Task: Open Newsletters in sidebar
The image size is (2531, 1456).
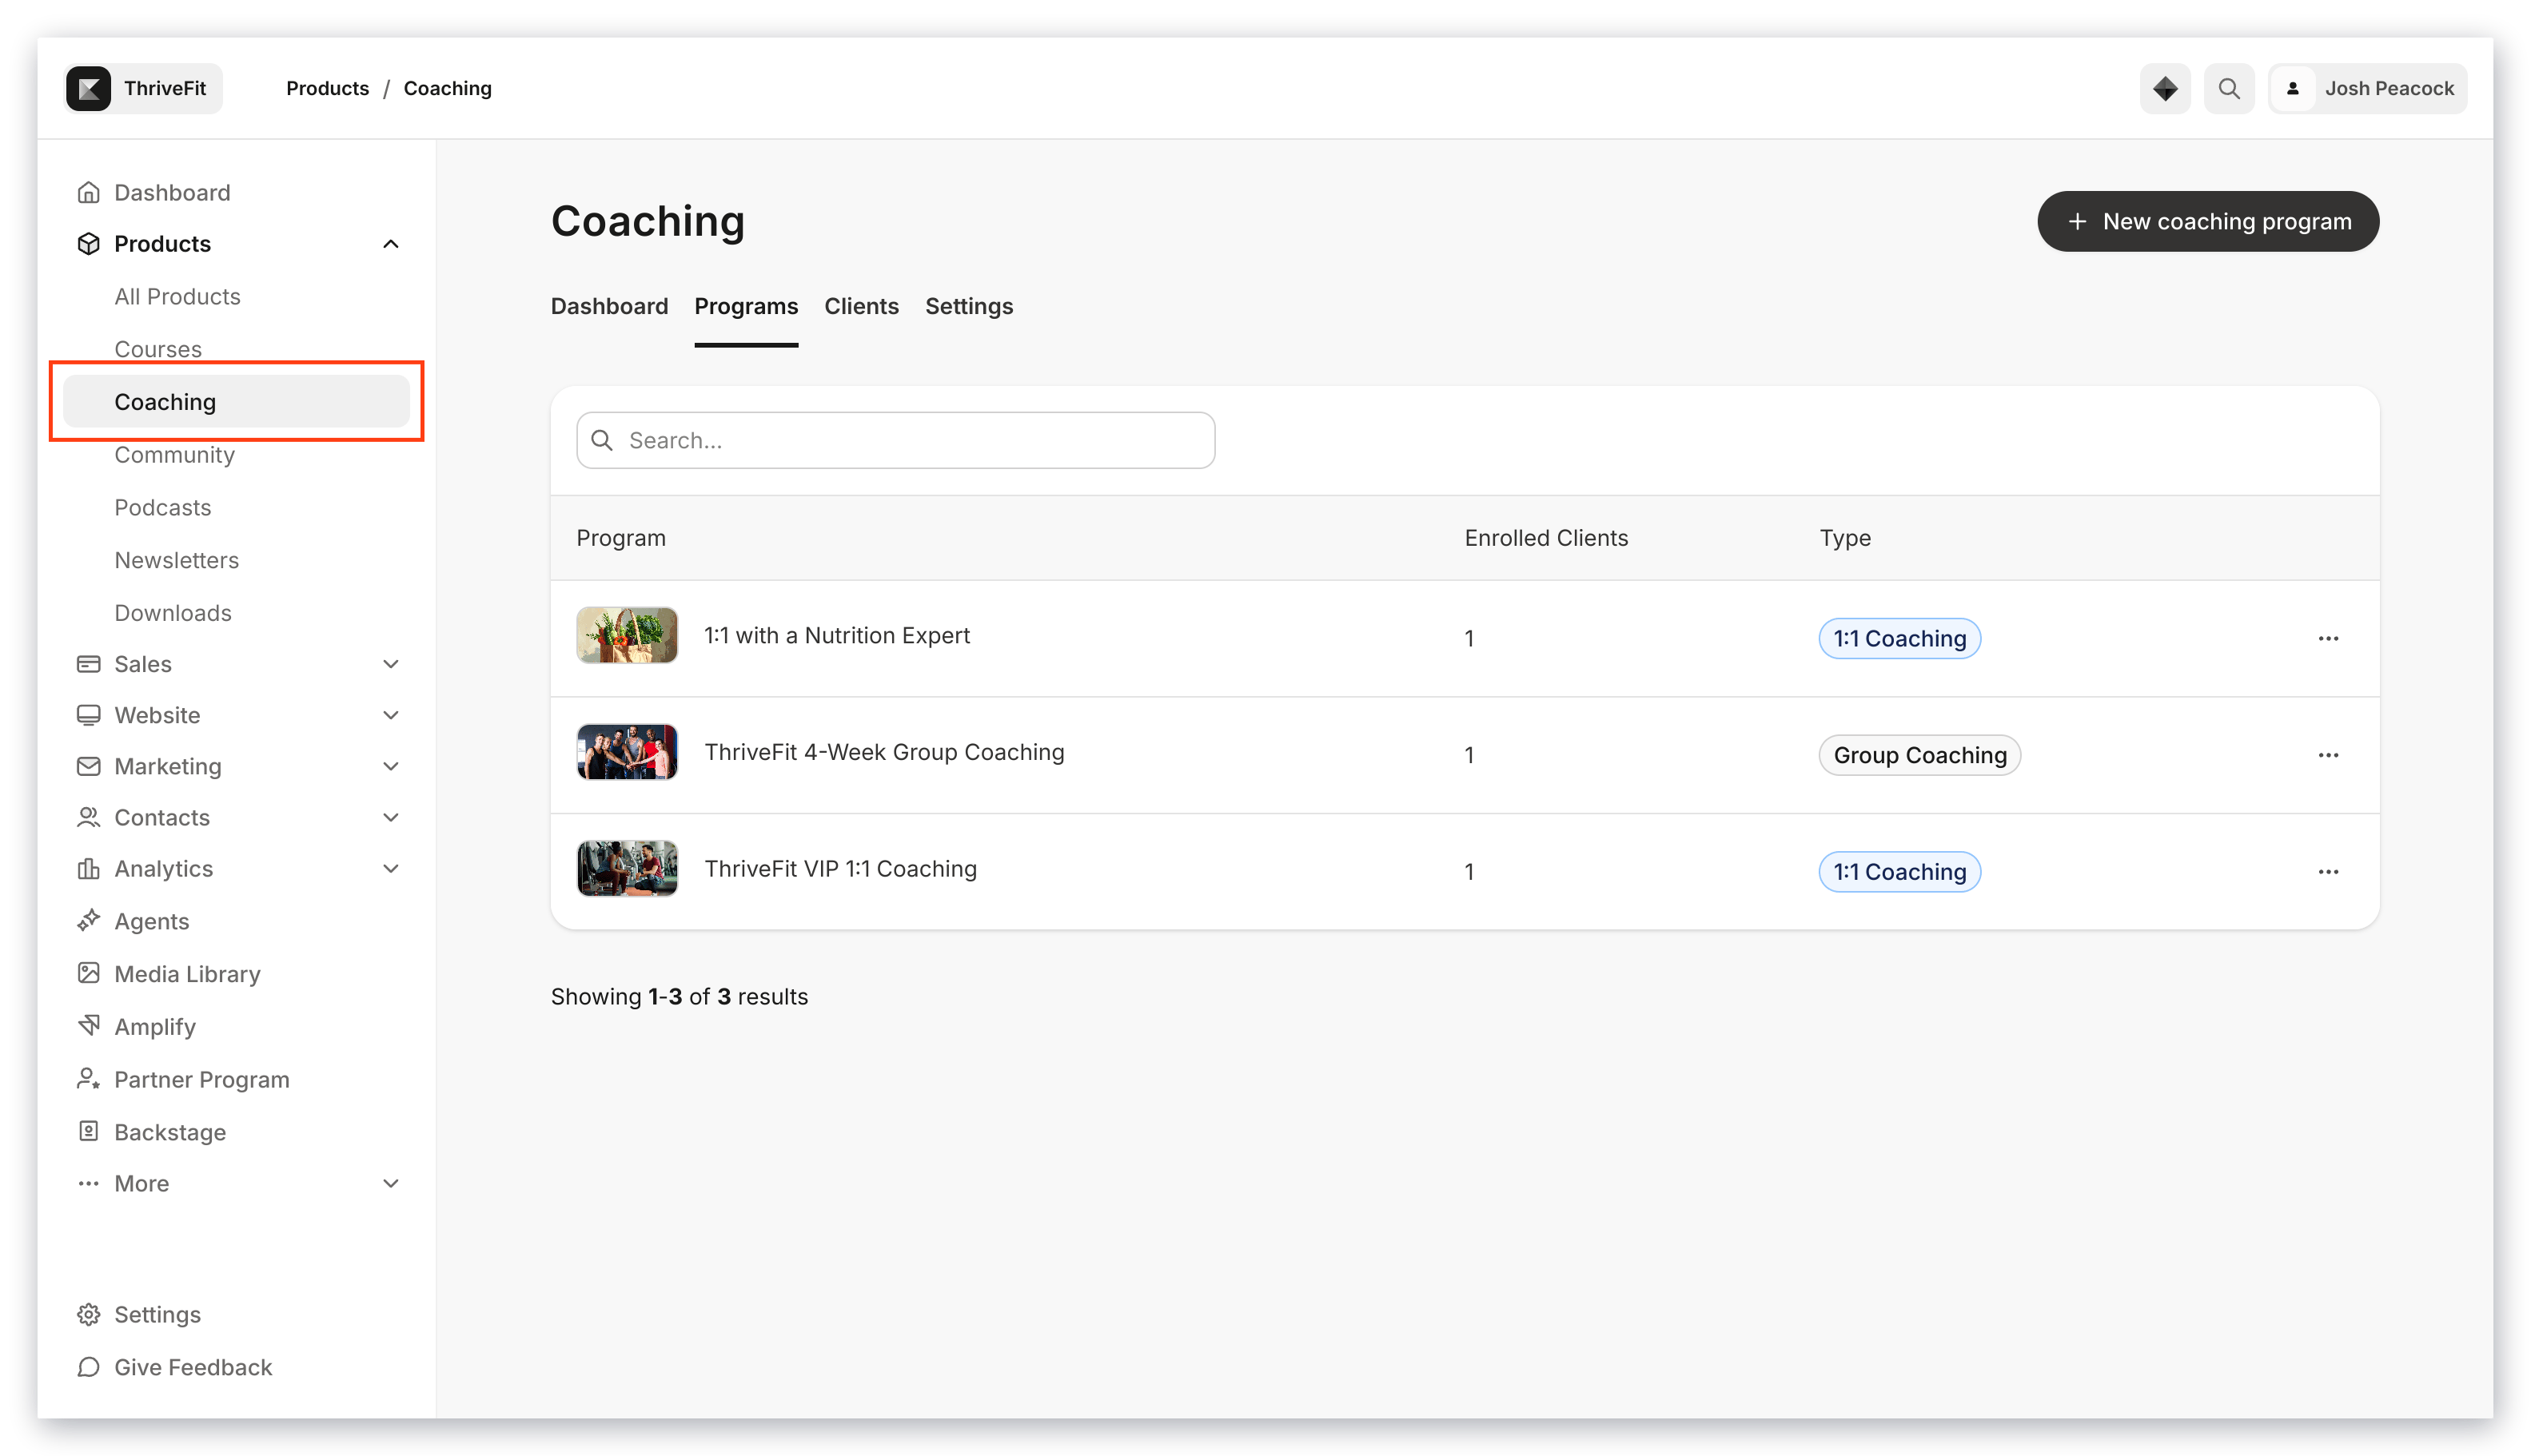Action: (176, 560)
